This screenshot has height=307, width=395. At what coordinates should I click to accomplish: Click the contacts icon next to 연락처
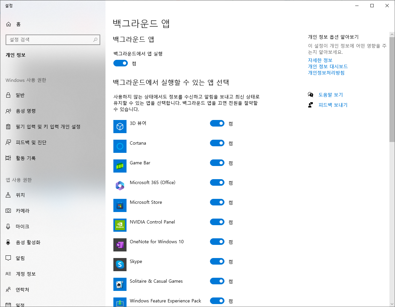(9, 290)
